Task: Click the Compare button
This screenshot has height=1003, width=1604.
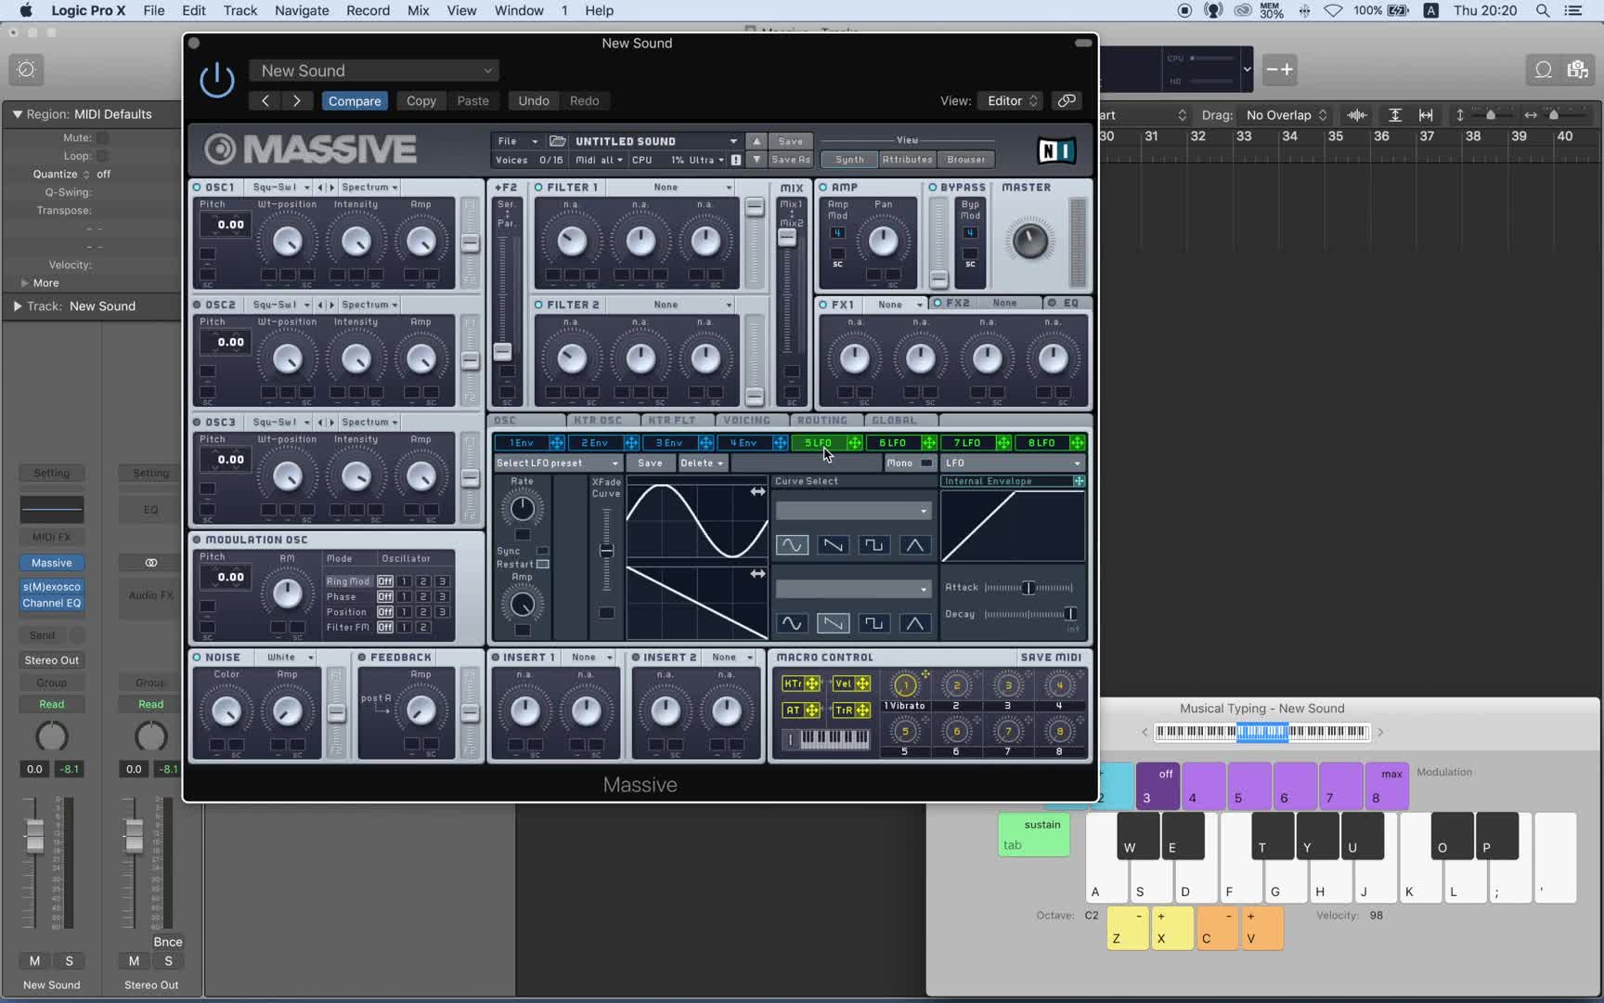Action: pos(354,100)
